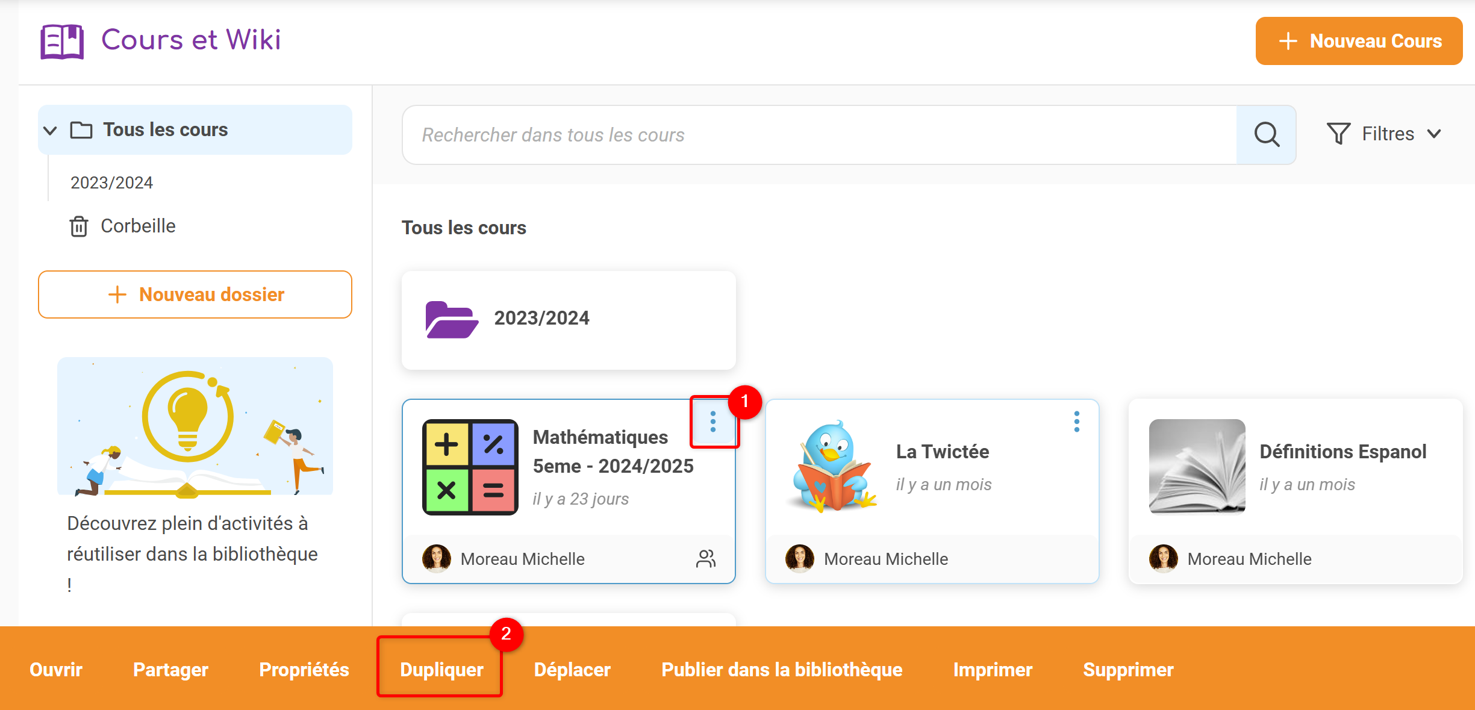Collapse the Tous les cours tree chevron

point(51,130)
